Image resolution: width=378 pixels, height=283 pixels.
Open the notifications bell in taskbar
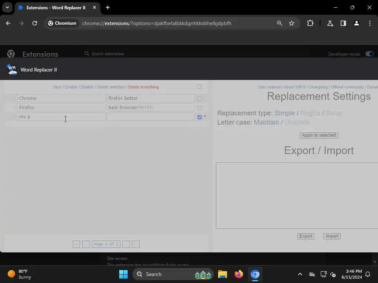pyautogui.click(x=368, y=274)
